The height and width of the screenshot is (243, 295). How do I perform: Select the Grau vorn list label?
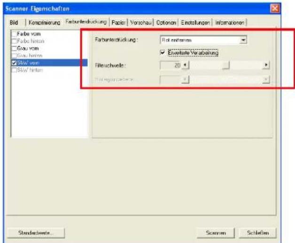[x=28, y=48]
